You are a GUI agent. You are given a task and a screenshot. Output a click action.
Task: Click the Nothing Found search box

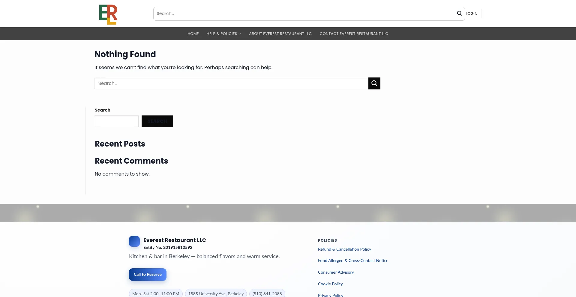pos(231,83)
